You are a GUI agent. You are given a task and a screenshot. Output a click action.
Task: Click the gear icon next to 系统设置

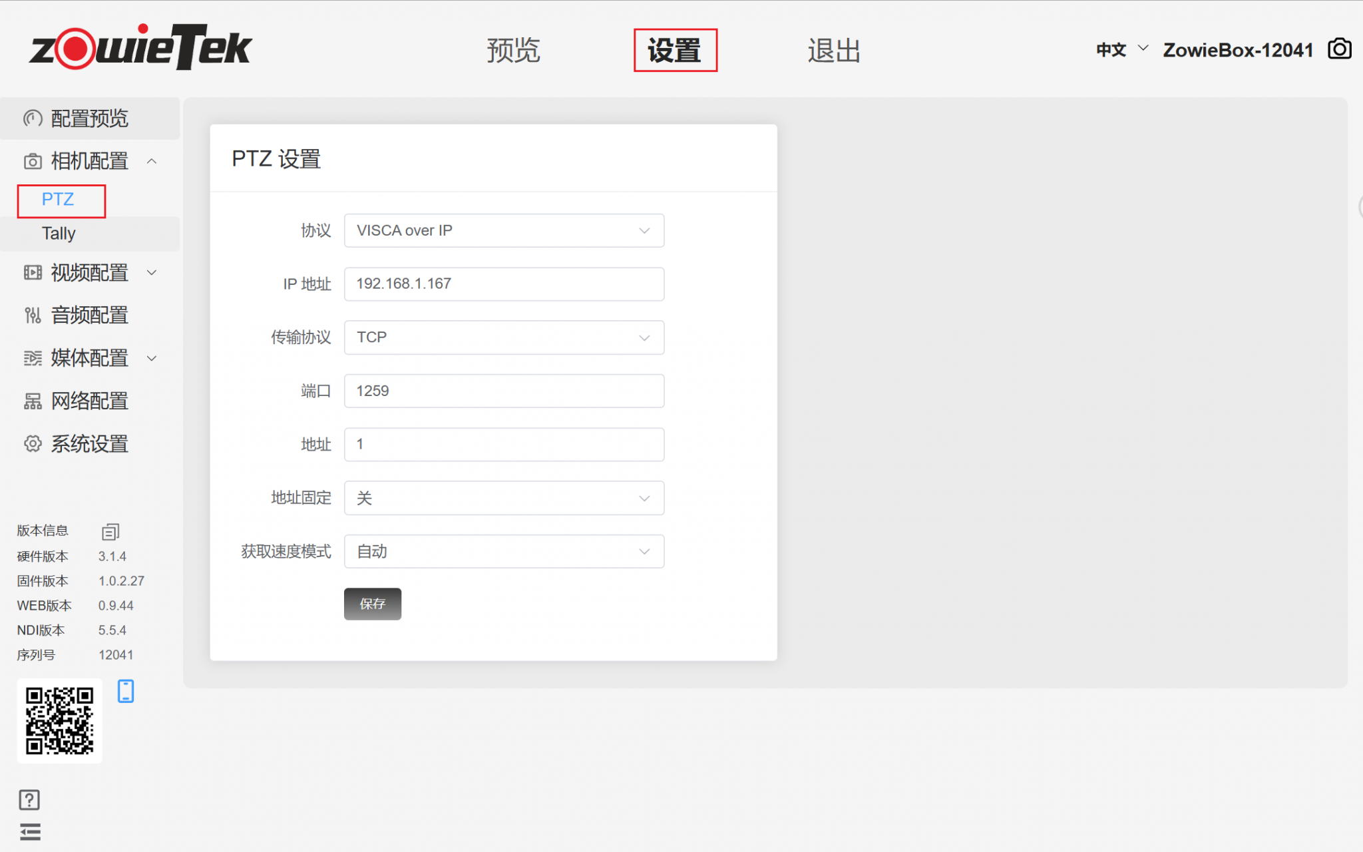point(33,444)
